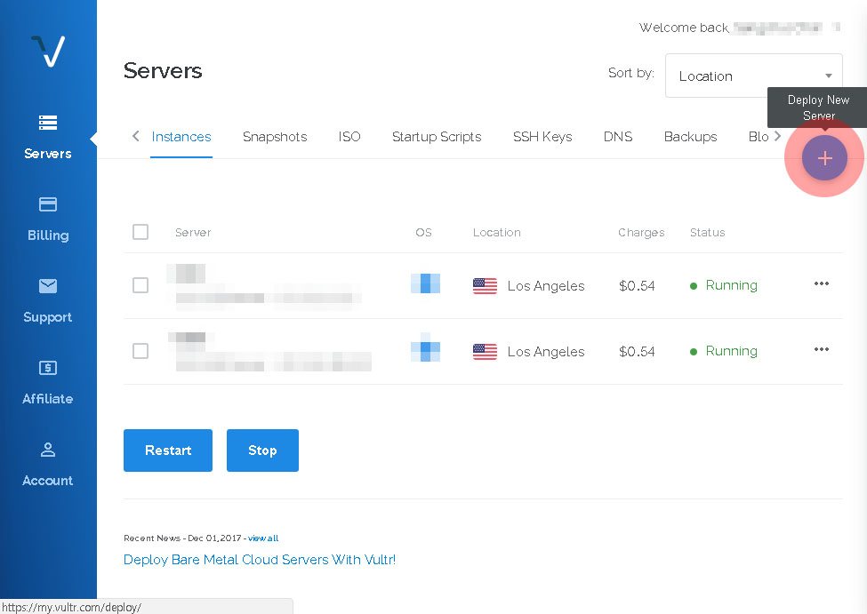Click Los Angeles text in first row
Viewport: 867px width, 614px height.
[546, 286]
